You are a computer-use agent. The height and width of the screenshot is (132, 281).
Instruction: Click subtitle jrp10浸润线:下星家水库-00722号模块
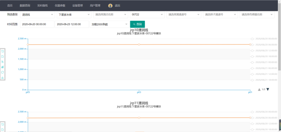[x=139, y=34]
